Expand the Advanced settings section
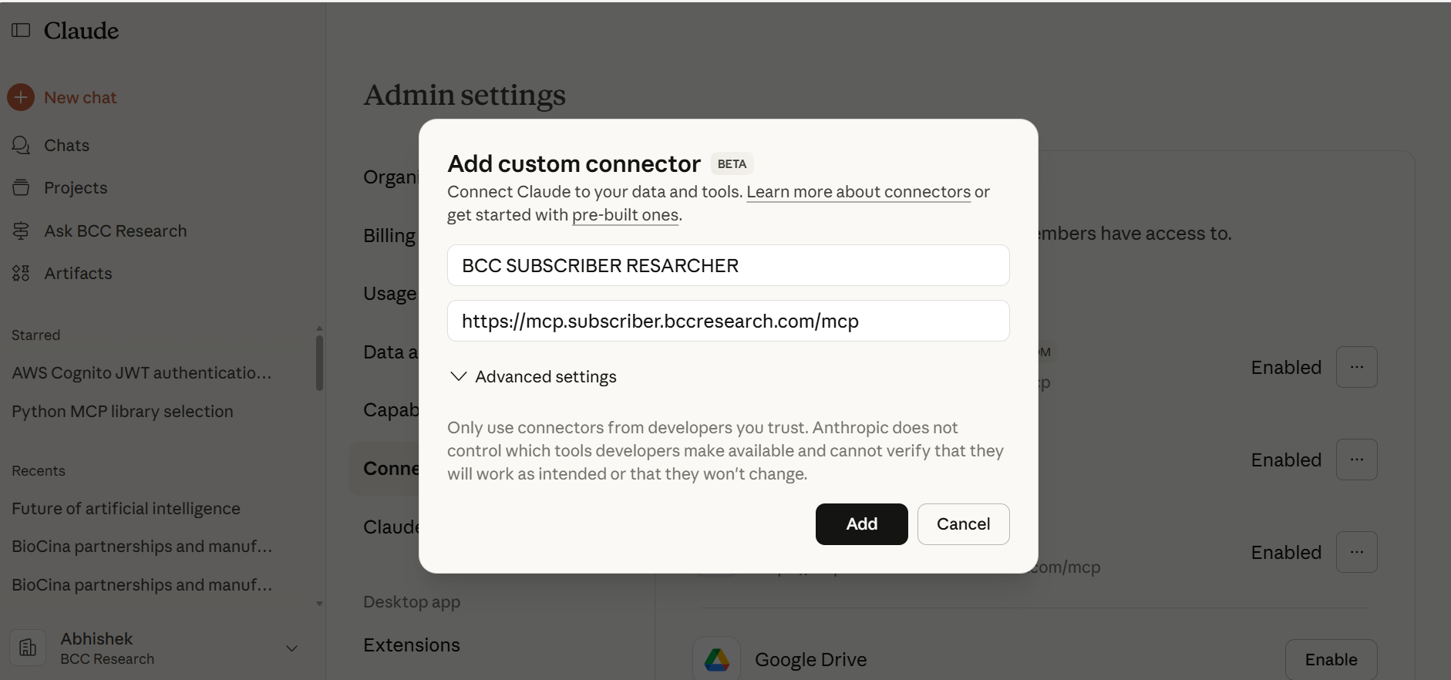Image resolution: width=1451 pixels, height=680 pixels. point(533,376)
